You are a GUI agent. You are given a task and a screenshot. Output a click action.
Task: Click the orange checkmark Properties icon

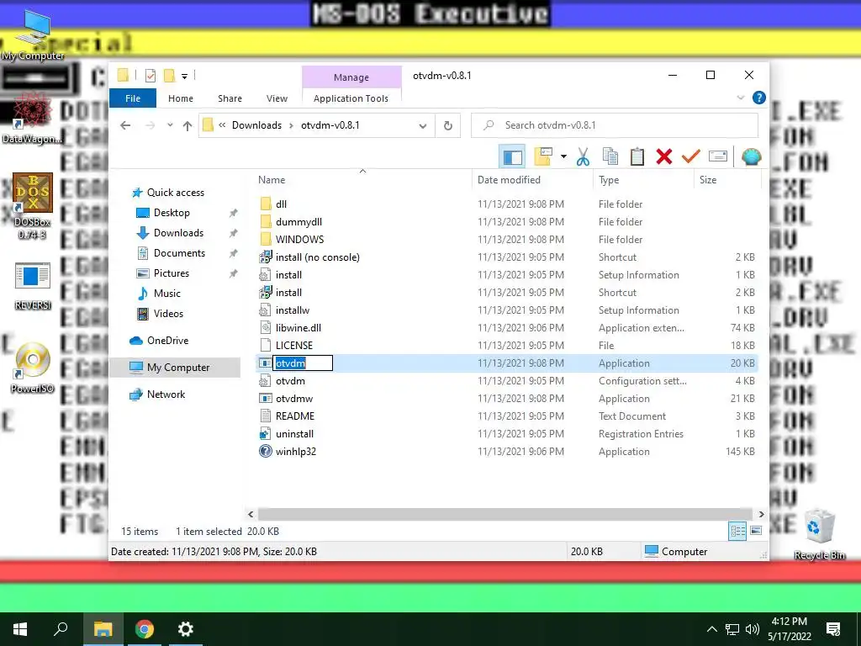pos(691,157)
